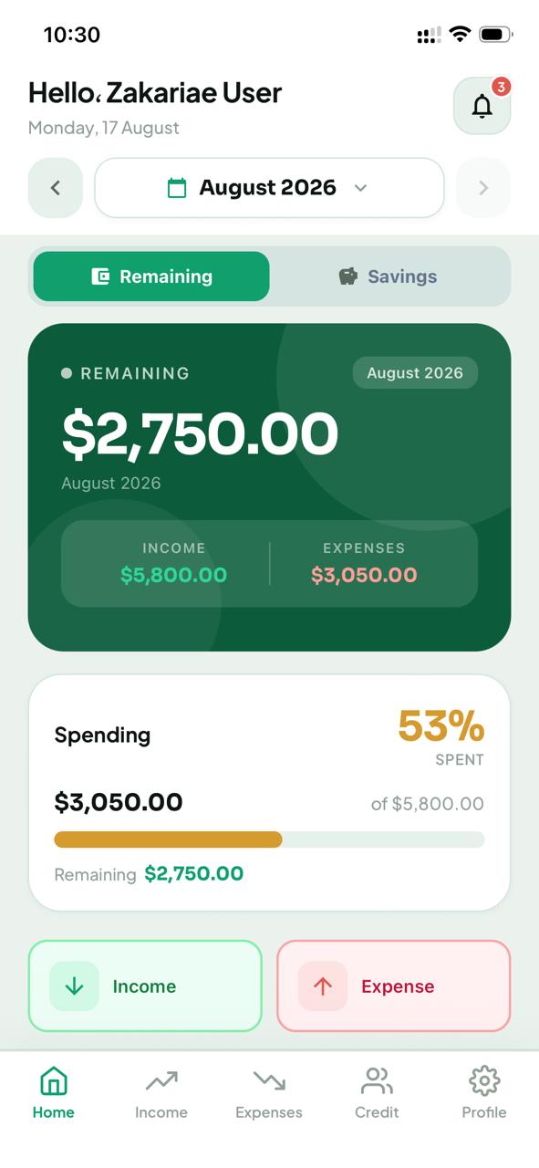Screen dimensions: 539x1168
Task: Open the notifications bell icon
Action: click(482, 106)
